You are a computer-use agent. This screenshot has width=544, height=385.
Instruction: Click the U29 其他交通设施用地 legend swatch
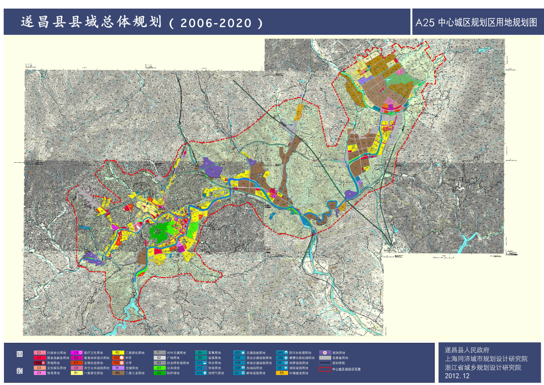point(239,363)
